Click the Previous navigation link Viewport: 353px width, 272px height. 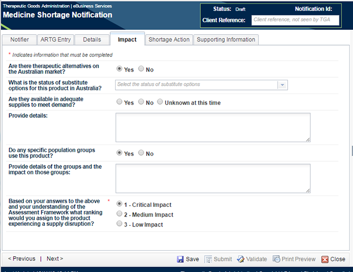coord(22,259)
